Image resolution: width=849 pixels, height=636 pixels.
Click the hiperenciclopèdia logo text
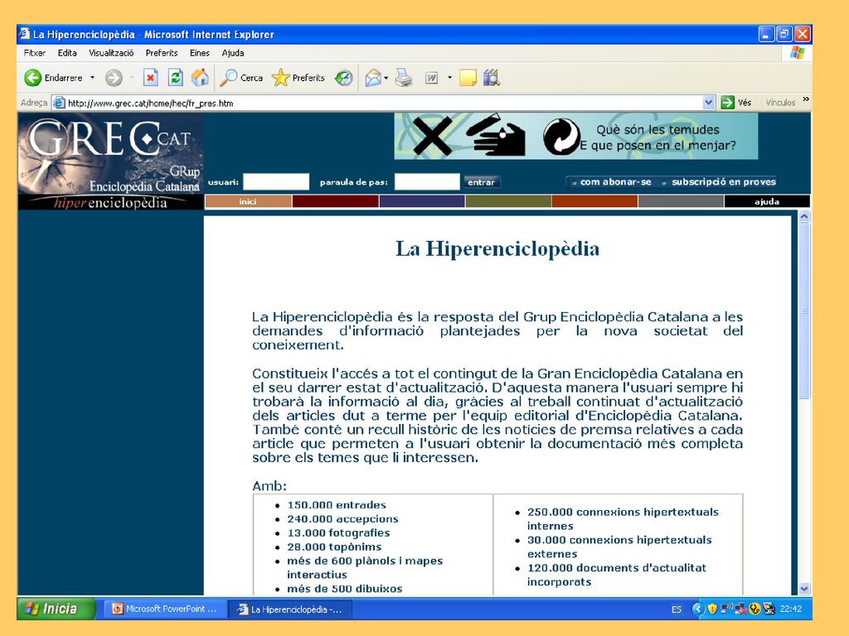point(110,203)
